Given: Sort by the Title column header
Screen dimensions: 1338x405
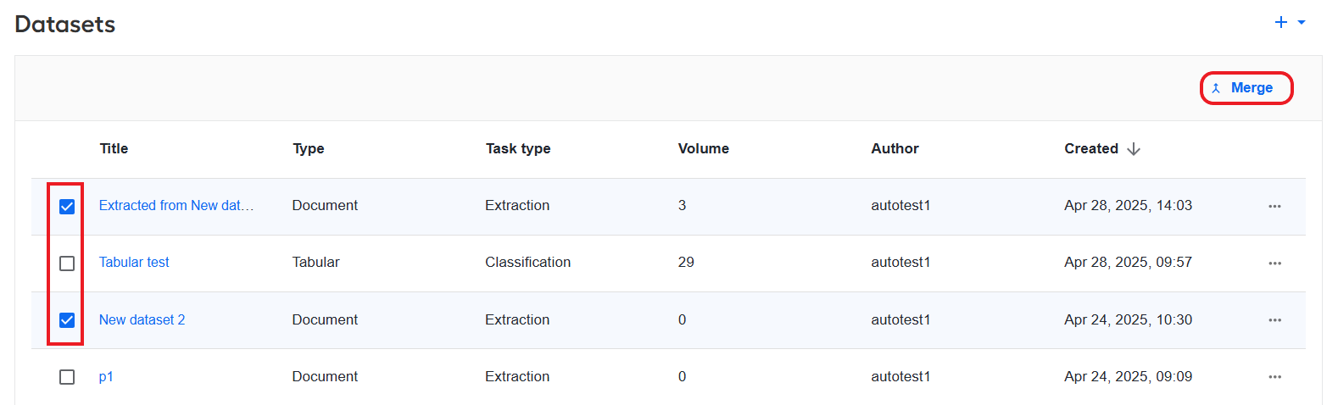Looking at the screenshot, I should (114, 148).
